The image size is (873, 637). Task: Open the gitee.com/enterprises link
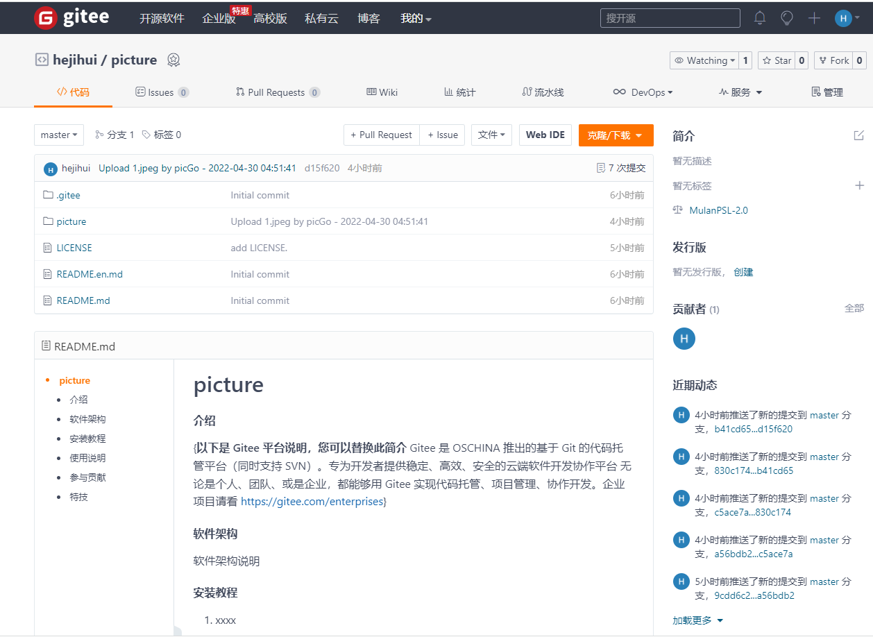pos(312,501)
